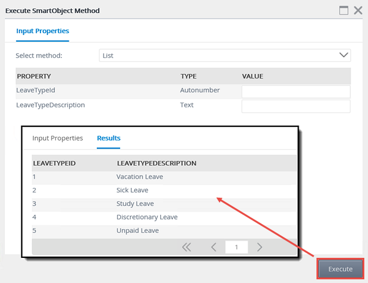Screen dimensions: 368x283
Task: Go to first page of results
Action: (186, 247)
